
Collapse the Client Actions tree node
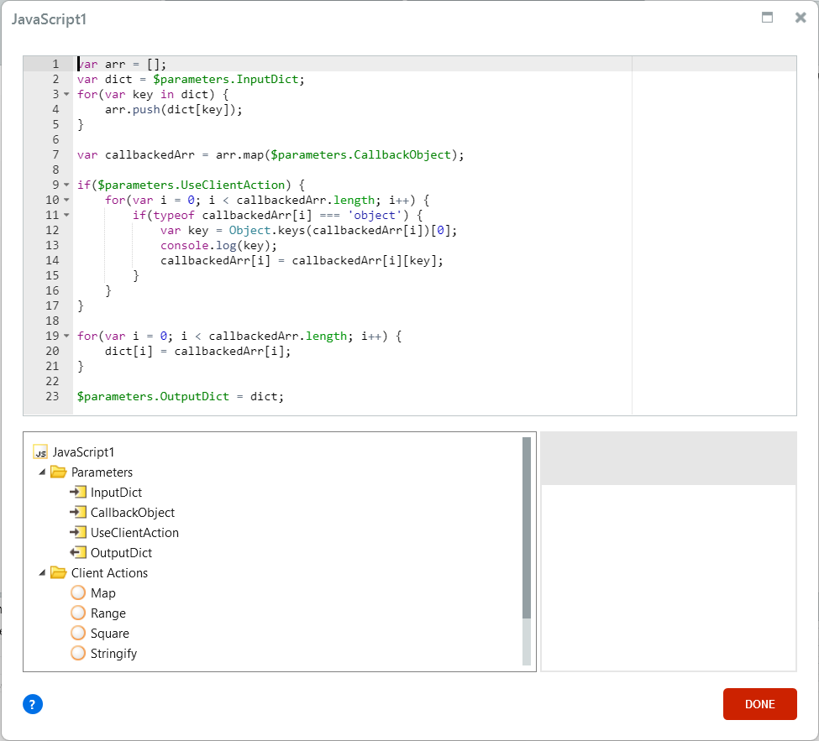42,572
